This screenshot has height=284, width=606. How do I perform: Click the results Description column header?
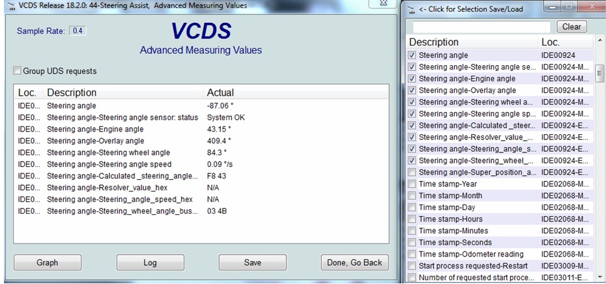[123, 92]
